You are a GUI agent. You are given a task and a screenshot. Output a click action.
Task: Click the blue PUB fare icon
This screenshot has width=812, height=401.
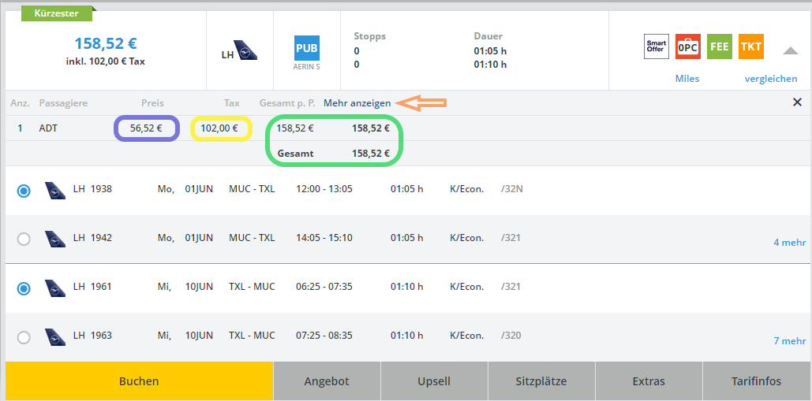point(307,48)
